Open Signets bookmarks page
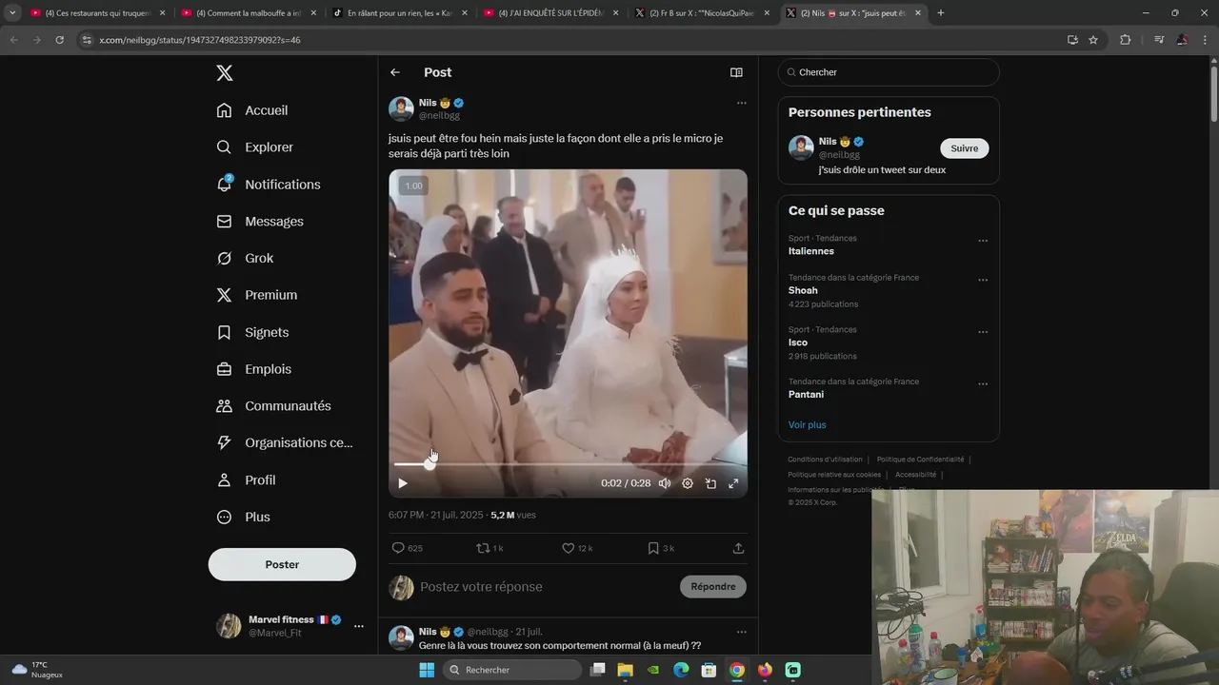 point(252,332)
